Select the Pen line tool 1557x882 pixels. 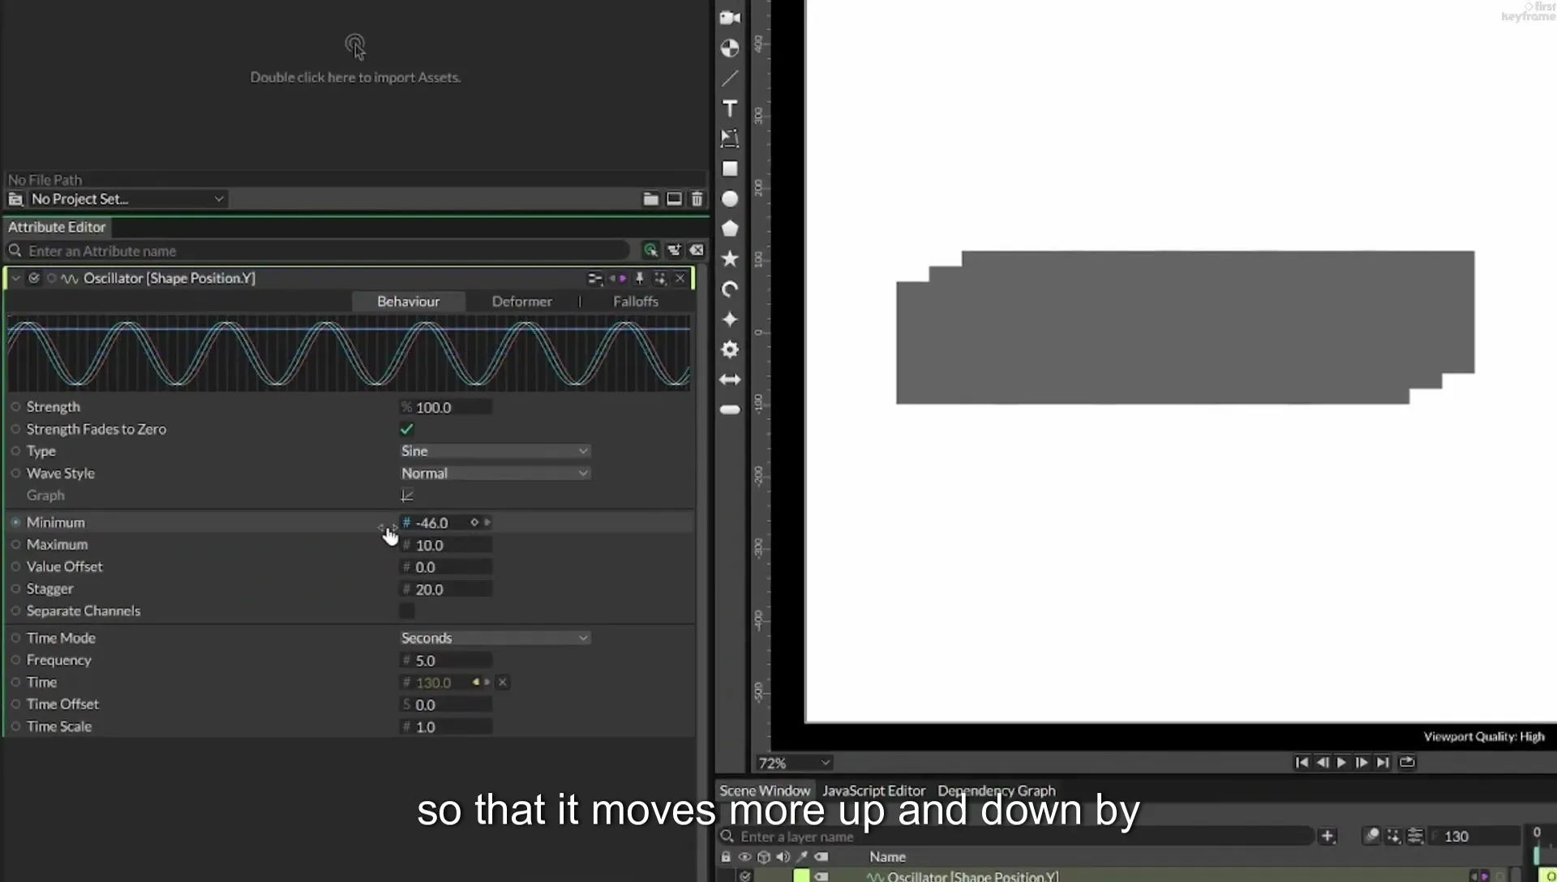730,78
